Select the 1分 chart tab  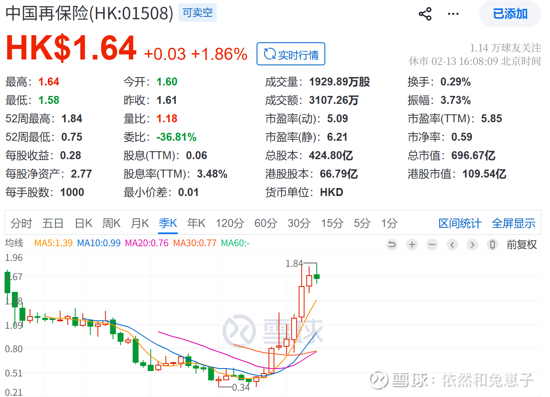[x=389, y=224]
